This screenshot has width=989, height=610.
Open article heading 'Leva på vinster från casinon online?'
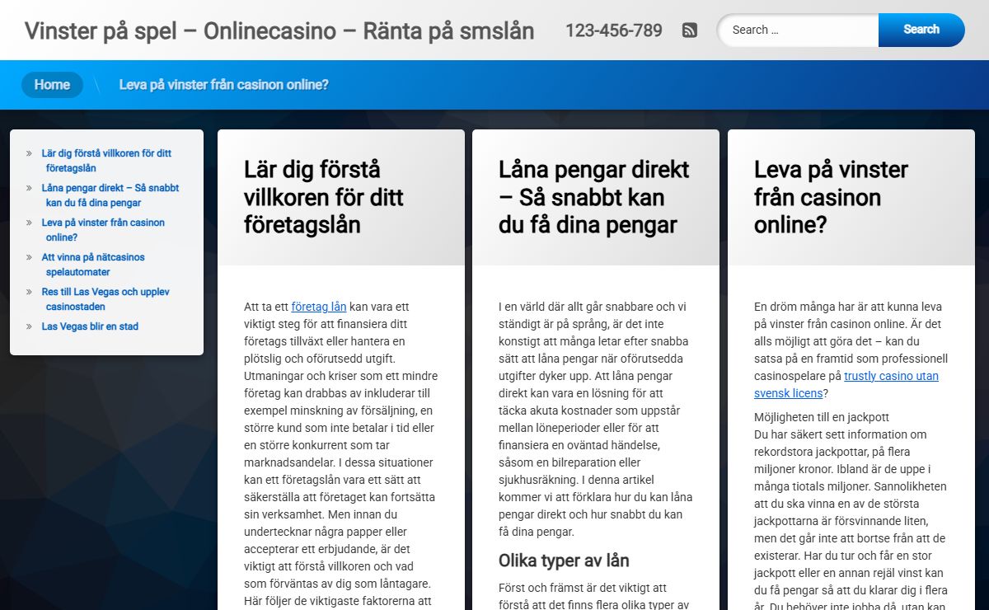coord(831,197)
